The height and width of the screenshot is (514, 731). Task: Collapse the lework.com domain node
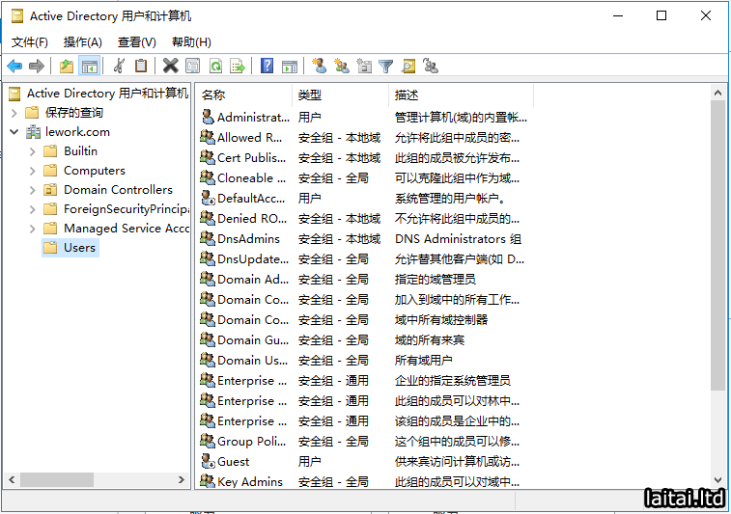14,132
